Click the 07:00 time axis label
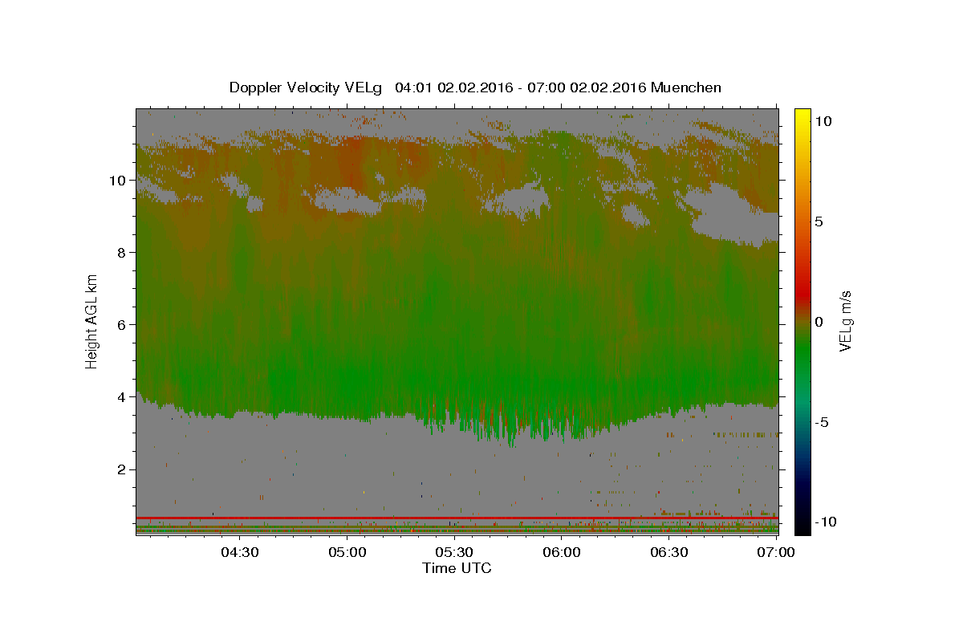963x642 pixels. click(777, 552)
